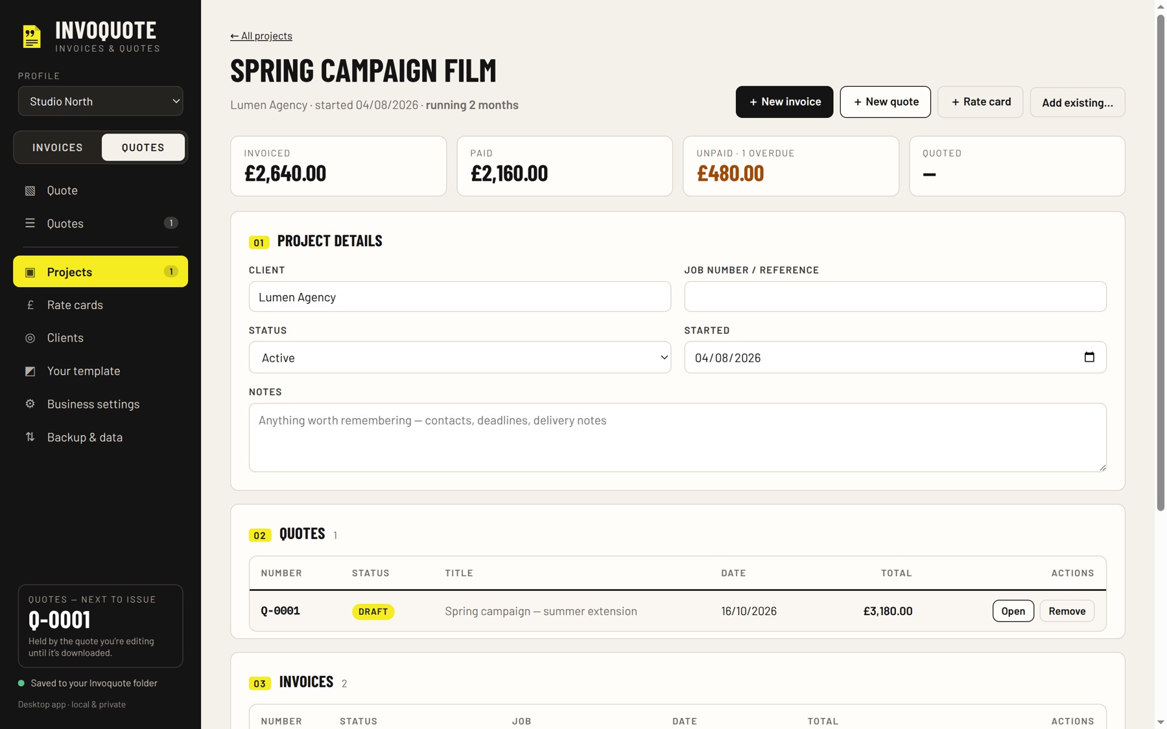The image size is (1167, 729).
Task: Open the Quote menu item
Action: pos(100,191)
